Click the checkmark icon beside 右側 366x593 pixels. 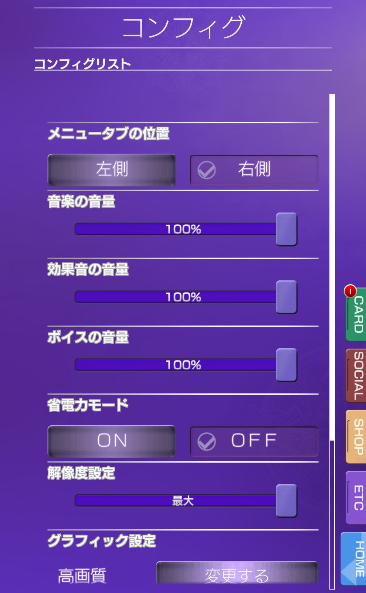pyautogui.click(x=207, y=170)
